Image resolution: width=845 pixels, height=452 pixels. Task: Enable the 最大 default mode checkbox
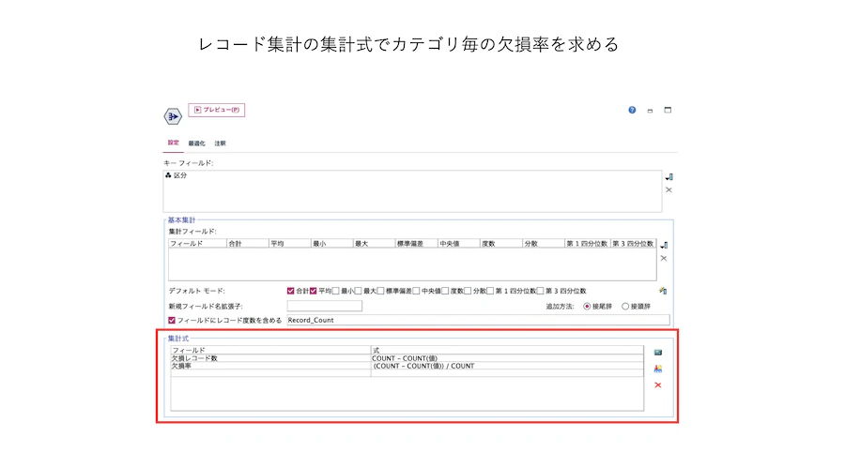pyautogui.click(x=358, y=291)
